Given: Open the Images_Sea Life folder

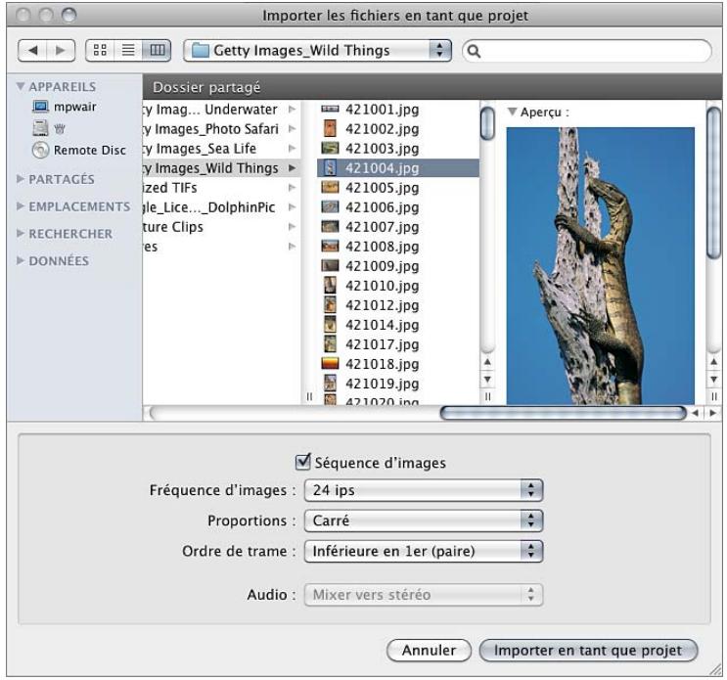Looking at the screenshot, I should tap(222, 149).
